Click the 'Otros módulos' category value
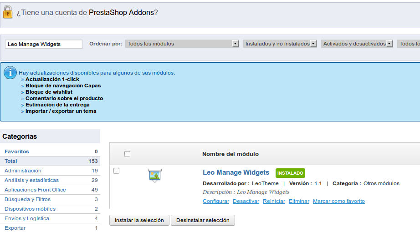Screen dimensions: 420x232 (381, 184)
